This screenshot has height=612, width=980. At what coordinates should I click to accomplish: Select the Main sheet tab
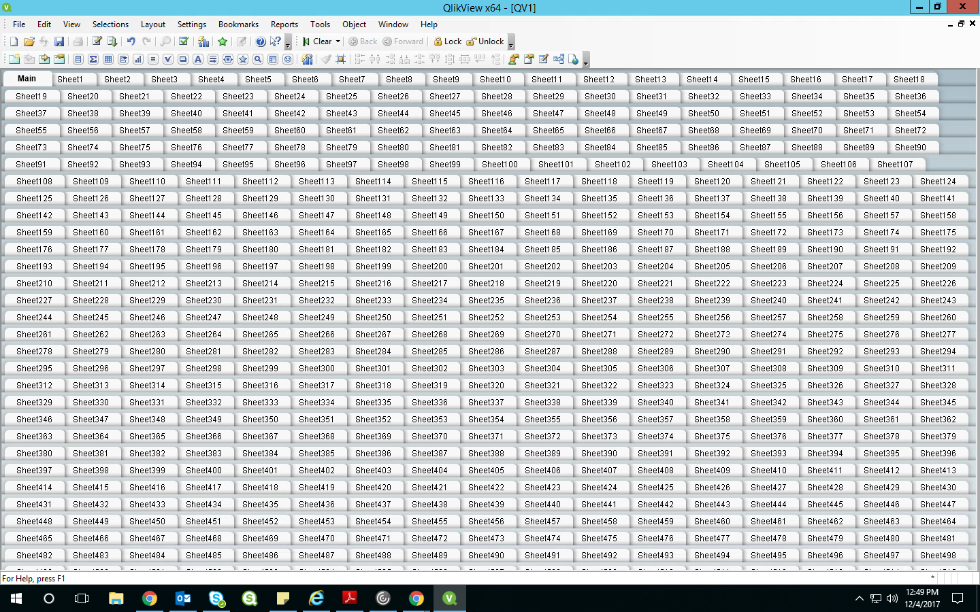tap(27, 79)
